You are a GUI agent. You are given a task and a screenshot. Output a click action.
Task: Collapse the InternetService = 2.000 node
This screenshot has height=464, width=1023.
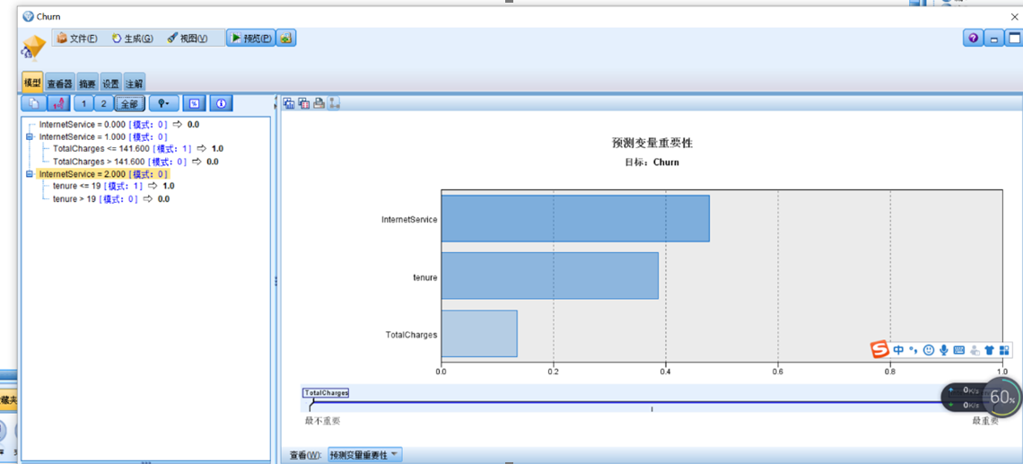pos(29,174)
